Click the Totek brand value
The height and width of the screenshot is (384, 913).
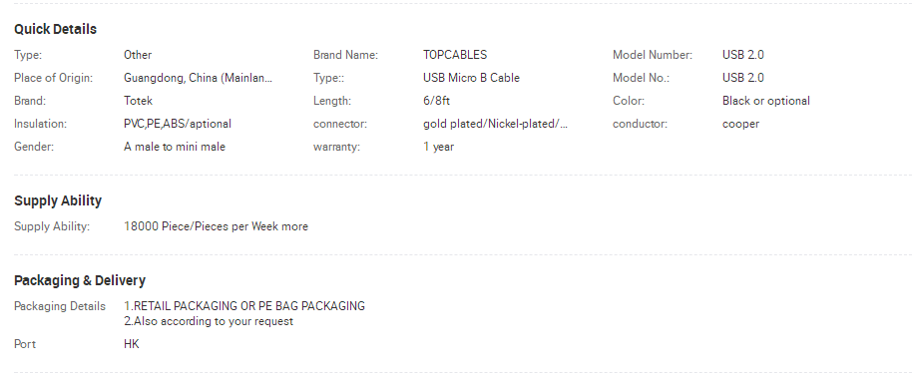[x=138, y=101]
